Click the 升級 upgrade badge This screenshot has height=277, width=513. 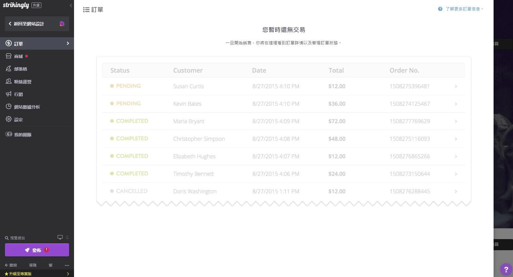pos(36,5)
